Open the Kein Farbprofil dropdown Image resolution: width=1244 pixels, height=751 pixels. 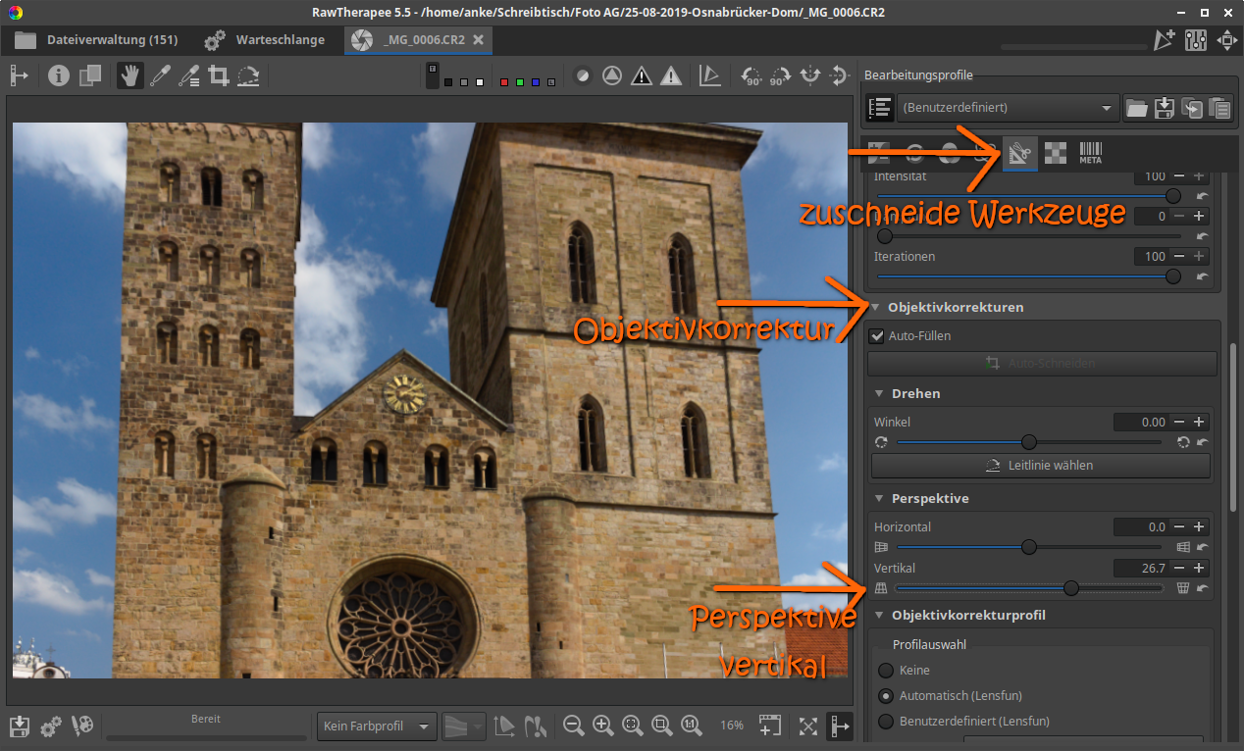[x=377, y=726]
